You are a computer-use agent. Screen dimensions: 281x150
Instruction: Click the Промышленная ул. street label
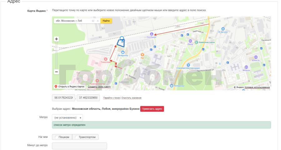205,70
